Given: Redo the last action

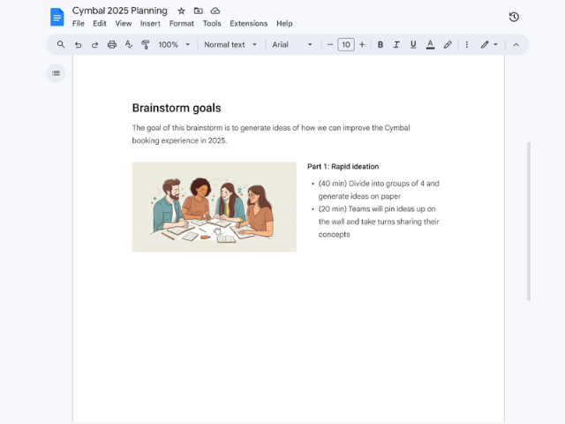Looking at the screenshot, I should tap(94, 45).
